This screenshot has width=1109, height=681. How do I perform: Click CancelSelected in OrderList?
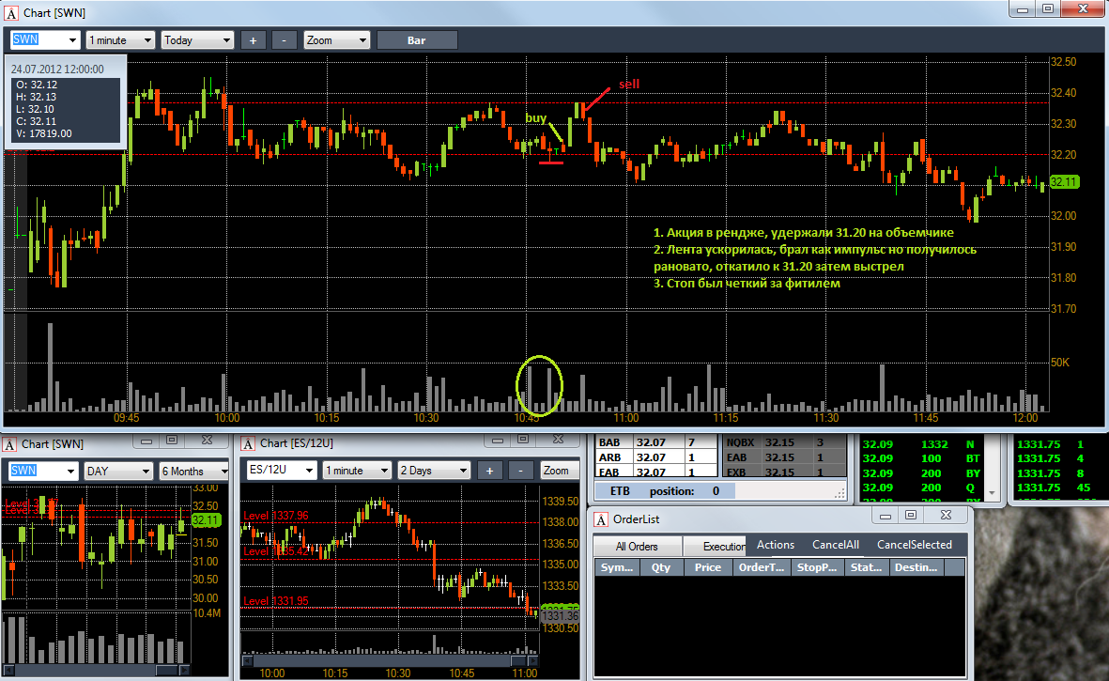point(915,545)
